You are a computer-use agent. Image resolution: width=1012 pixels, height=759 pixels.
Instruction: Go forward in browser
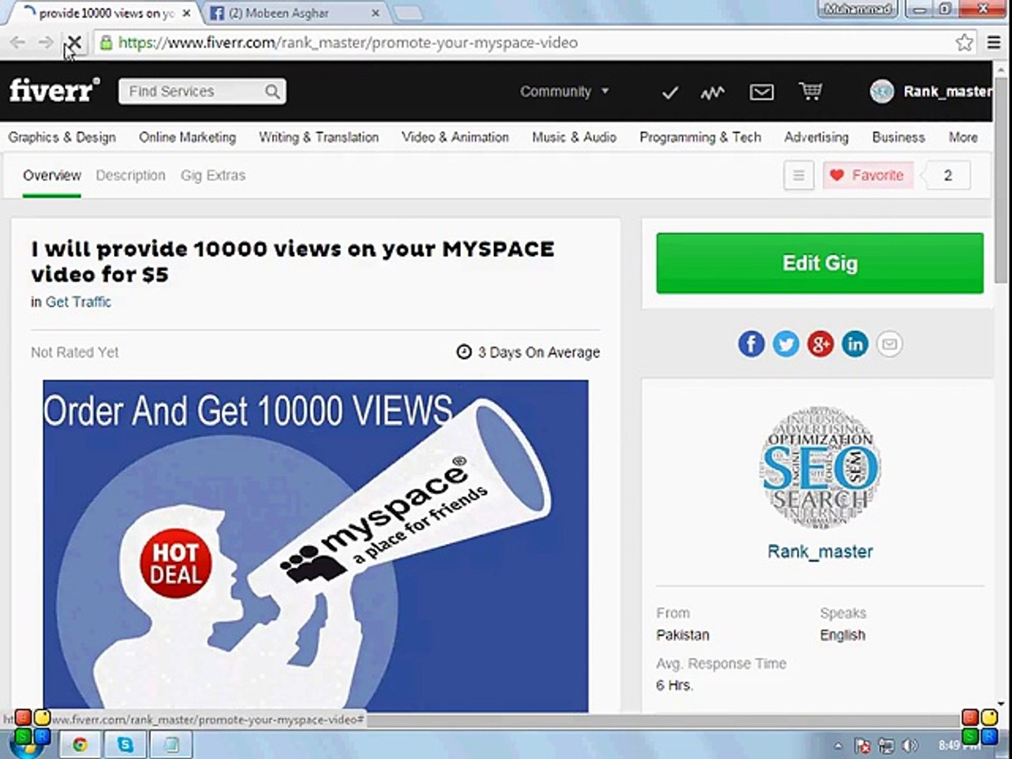coord(46,43)
